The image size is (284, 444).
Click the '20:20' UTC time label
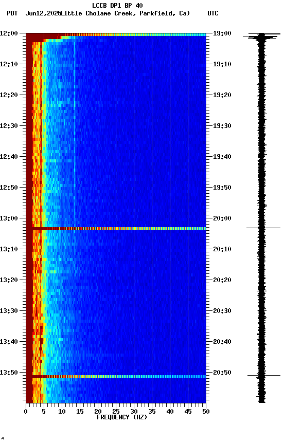click(222, 280)
